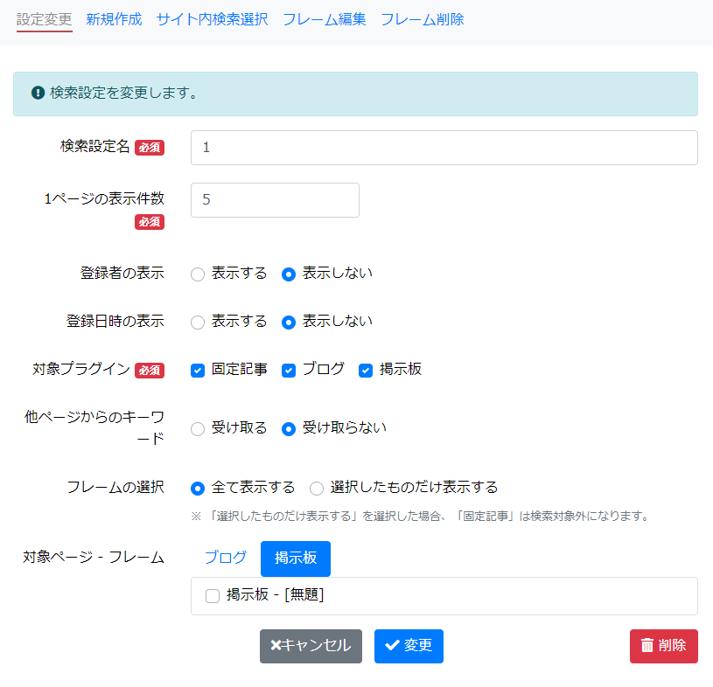713x687 pixels.
Task: Select 選択したものだけ表示する radio option
Action: tap(316, 489)
